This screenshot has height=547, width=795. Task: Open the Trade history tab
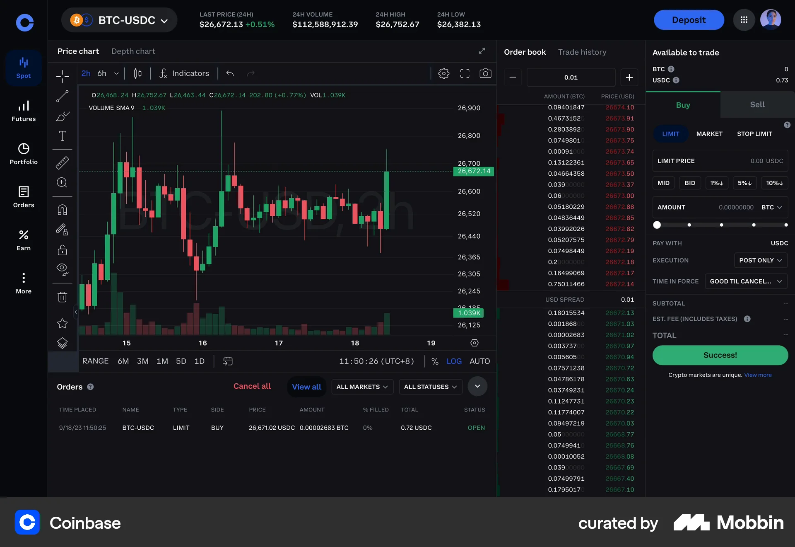[x=582, y=52]
